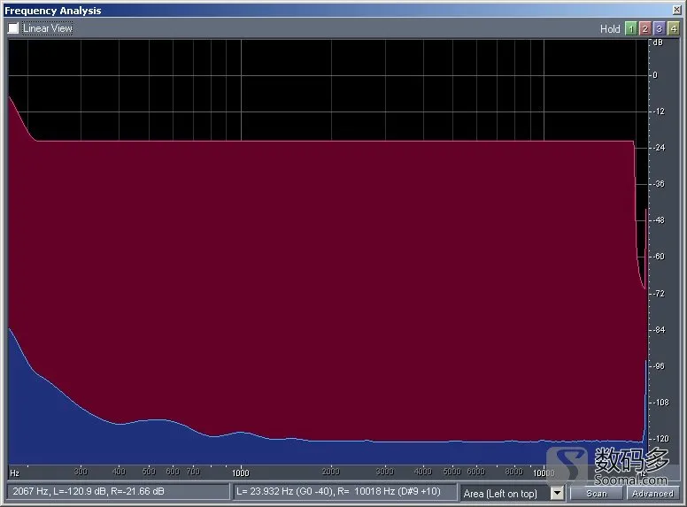The width and height of the screenshot is (687, 507).
Task: Open the Advanced options button
Action: coord(652,494)
